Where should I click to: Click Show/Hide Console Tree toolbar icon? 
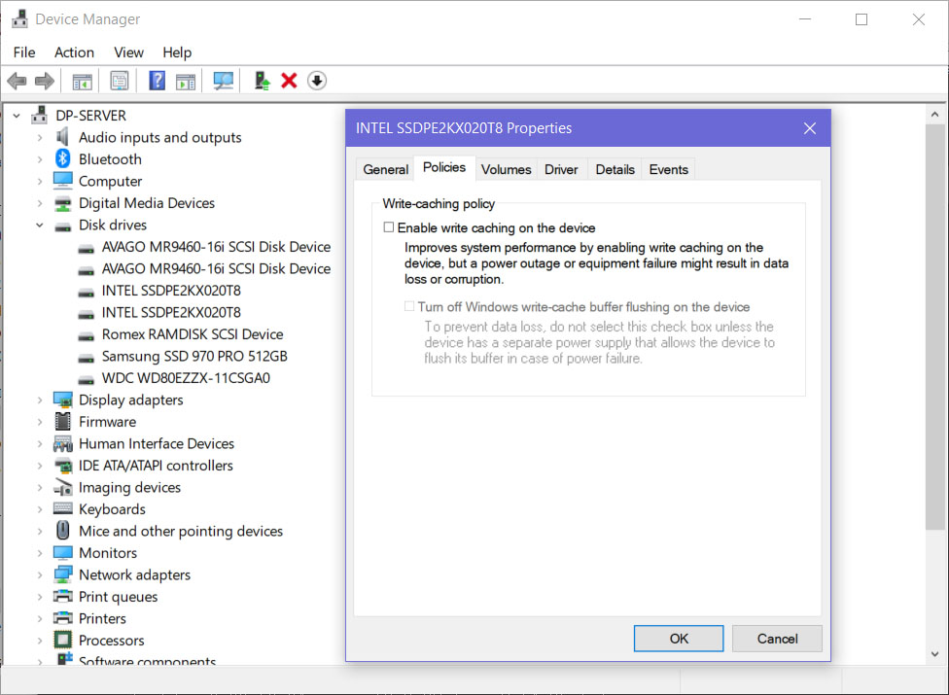pos(83,81)
